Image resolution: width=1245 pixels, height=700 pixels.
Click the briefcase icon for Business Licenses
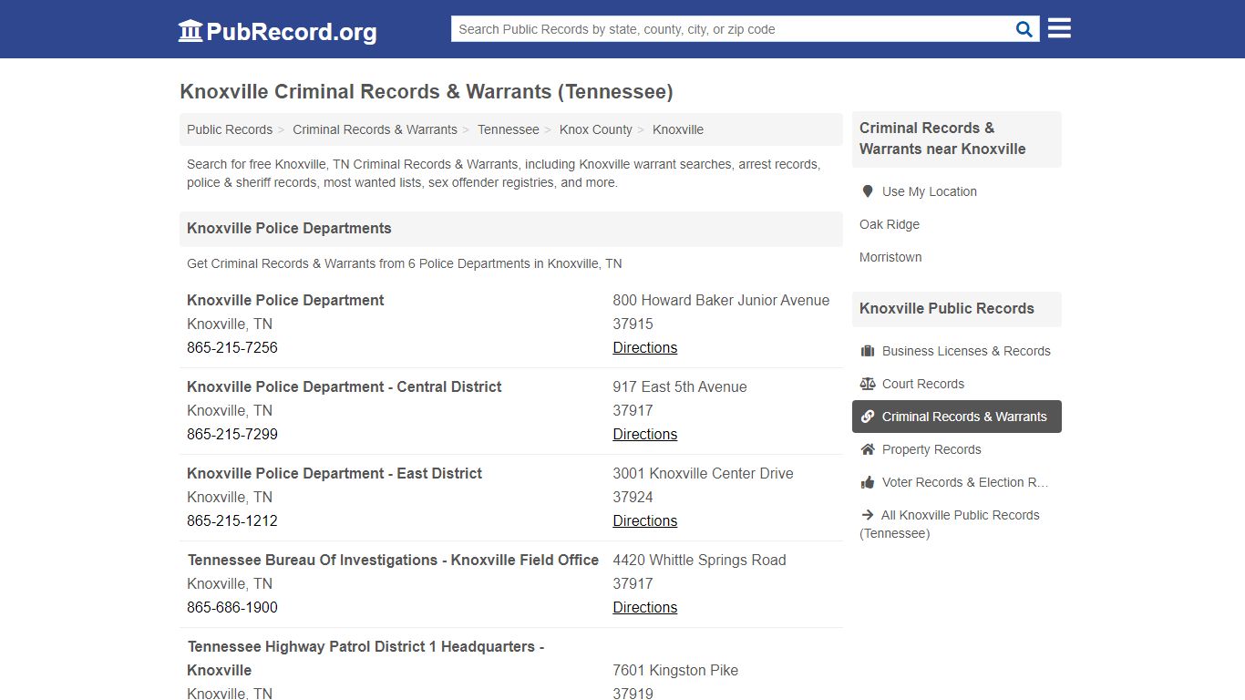pos(868,351)
